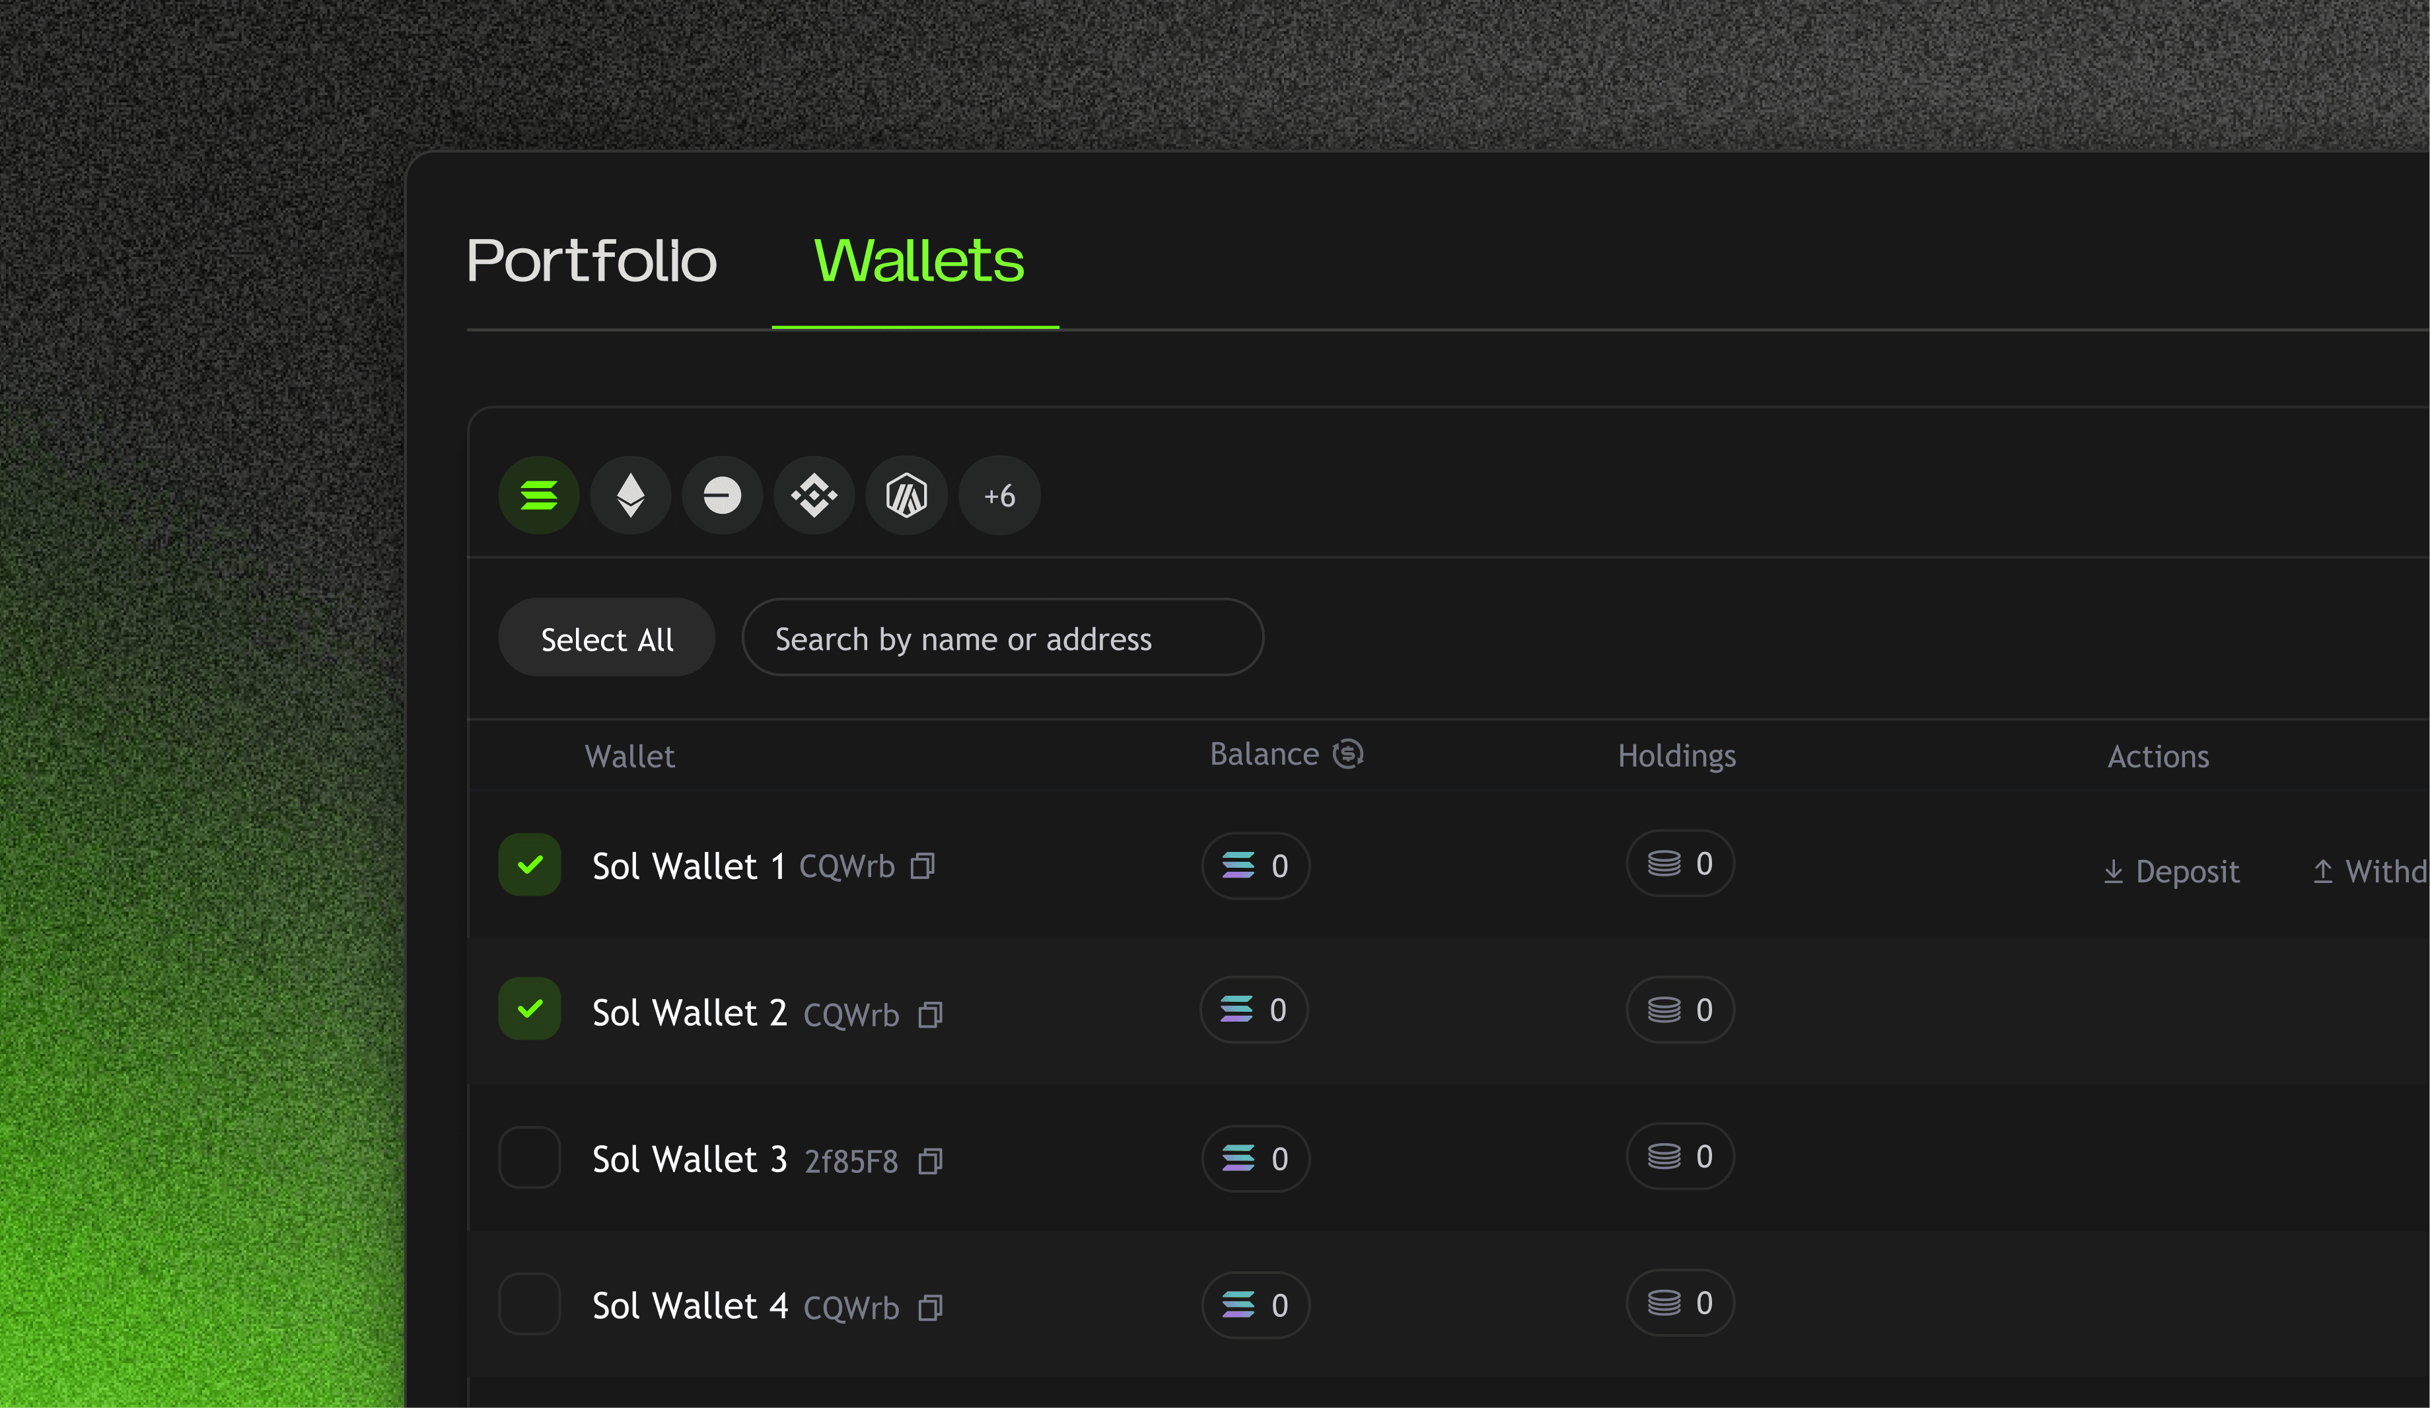Viewport: 2430px width, 1408px height.
Task: Click Deposit for Sol Wallet 1
Action: tap(2172, 872)
